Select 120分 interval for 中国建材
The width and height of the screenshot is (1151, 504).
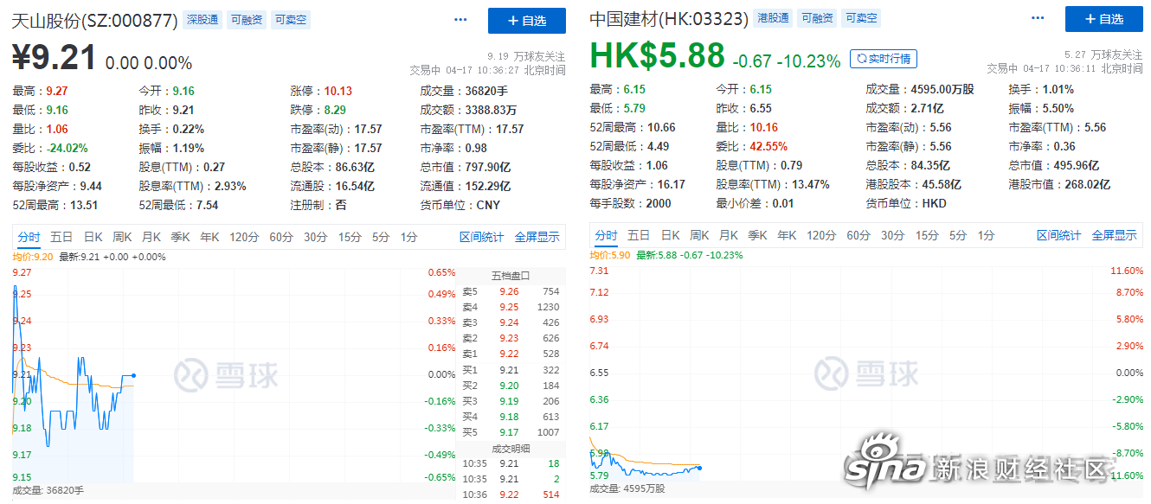click(822, 235)
